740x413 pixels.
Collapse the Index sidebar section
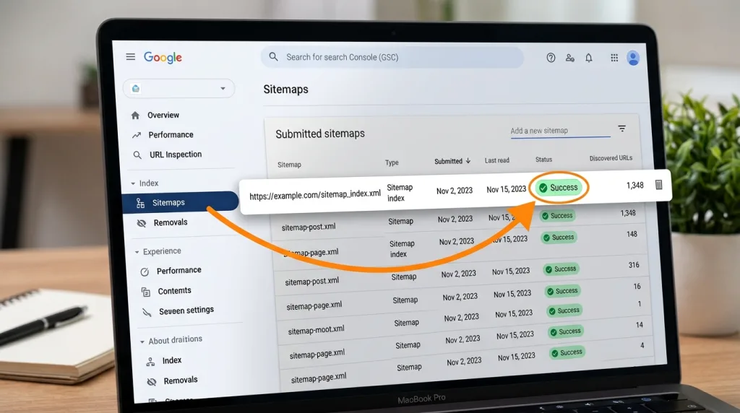point(133,183)
